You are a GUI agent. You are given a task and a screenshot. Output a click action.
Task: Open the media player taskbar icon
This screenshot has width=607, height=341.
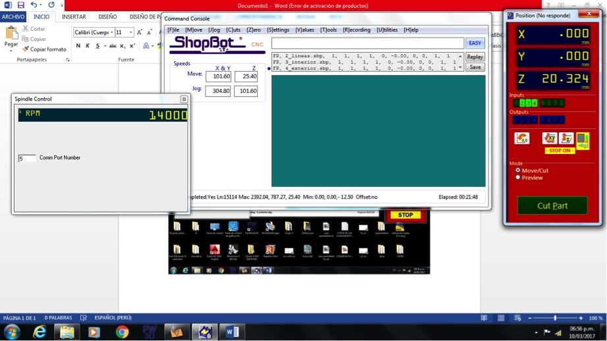coord(94,332)
